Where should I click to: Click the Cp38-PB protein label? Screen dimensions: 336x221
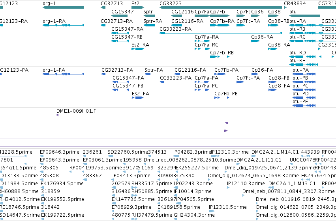[279, 78]
